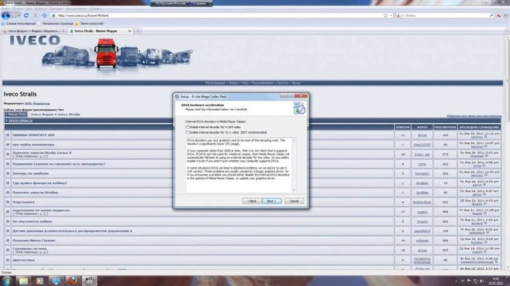510x286 pixels.
Task: Click author link 'dimas' in first topic row
Action: pos(422,135)
